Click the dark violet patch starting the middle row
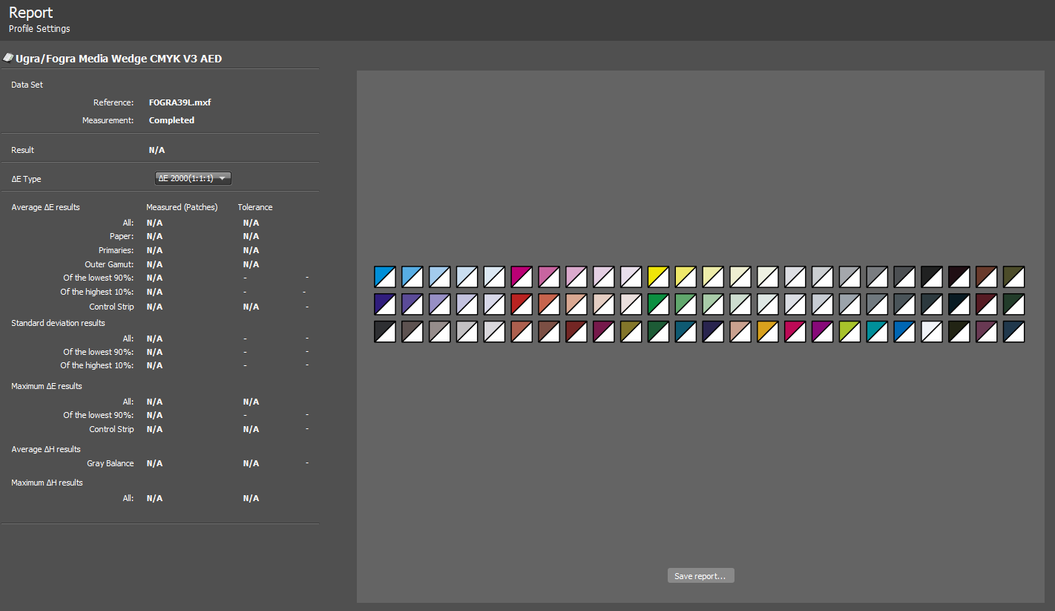Screen dimensions: 1055x611 pyautogui.click(x=385, y=304)
